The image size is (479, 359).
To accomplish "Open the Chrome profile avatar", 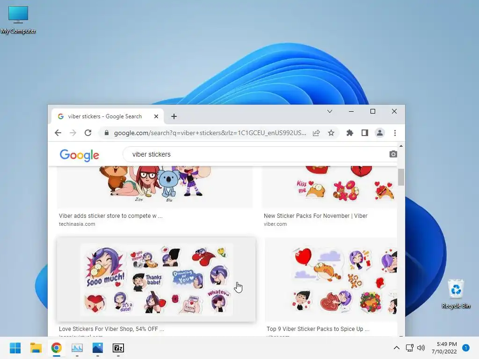I will click(380, 133).
